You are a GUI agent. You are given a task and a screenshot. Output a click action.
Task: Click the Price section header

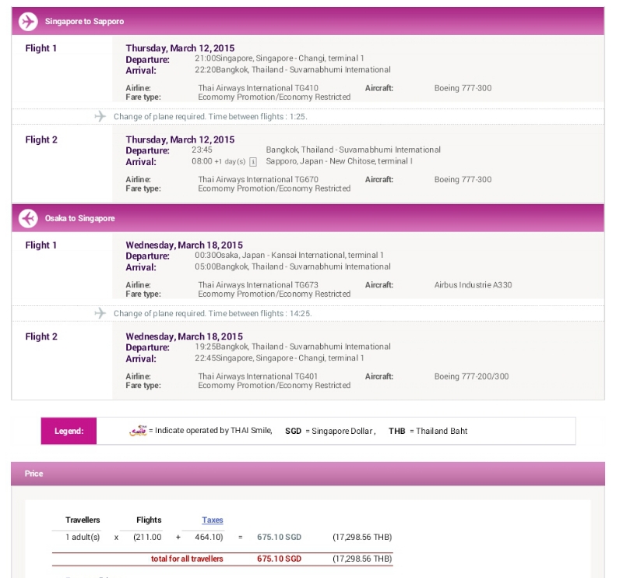click(308, 474)
